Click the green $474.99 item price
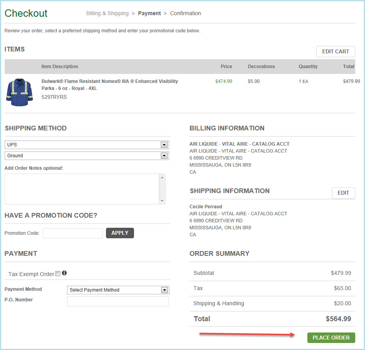365x350 pixels. [224, 81]
